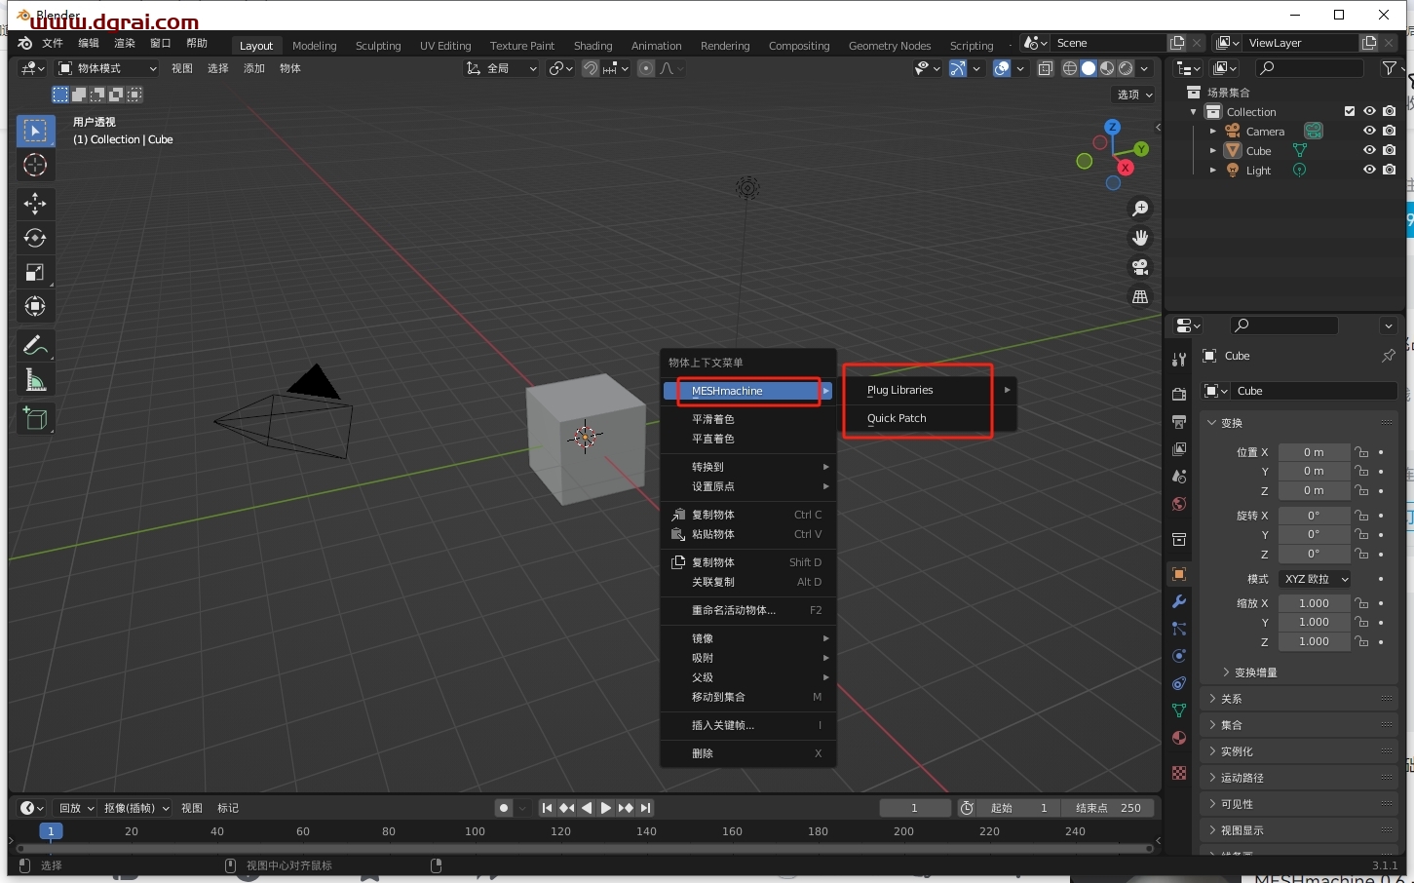Open the 物体模式 mode dropdown
Viewport: 1414px width, 883px height.
[x=105, y=67]
